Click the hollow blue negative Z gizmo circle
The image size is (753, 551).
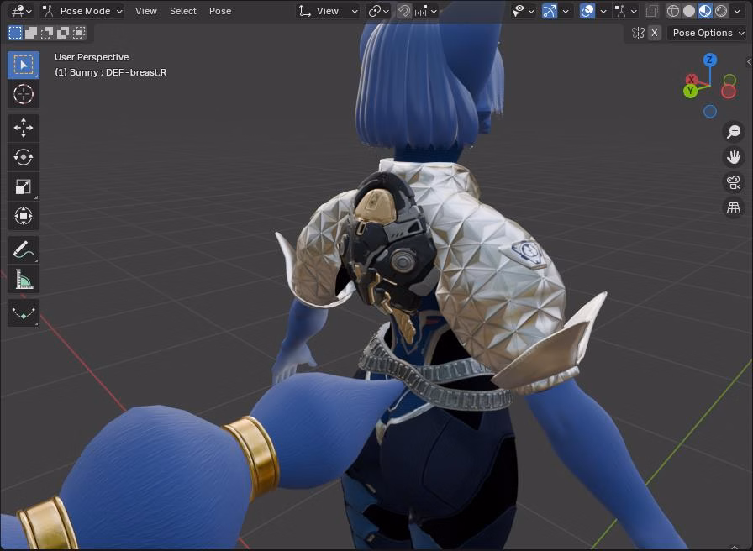tap(710, 112)
